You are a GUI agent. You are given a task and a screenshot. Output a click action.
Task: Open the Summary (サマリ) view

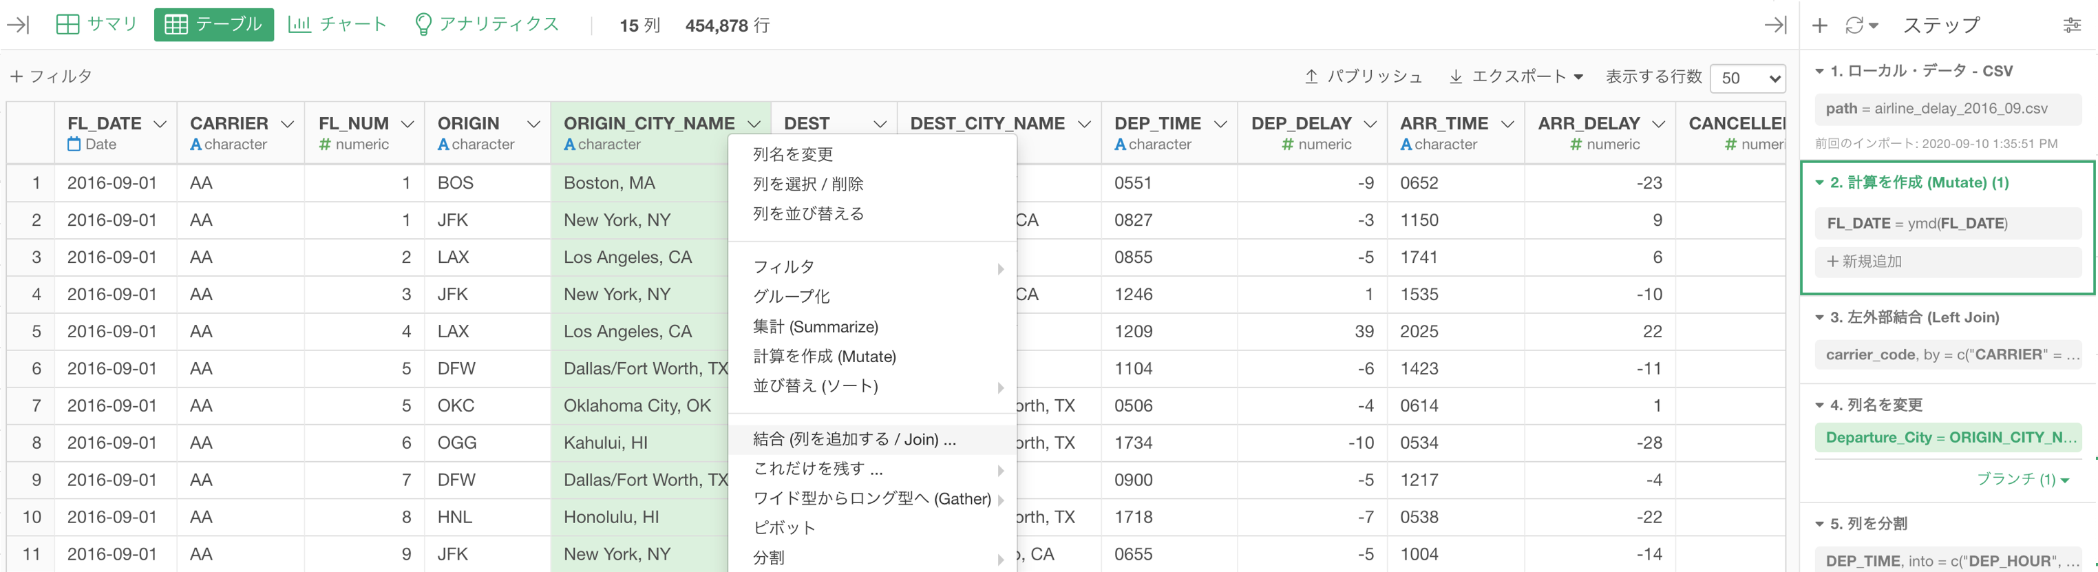coord(97,25)
